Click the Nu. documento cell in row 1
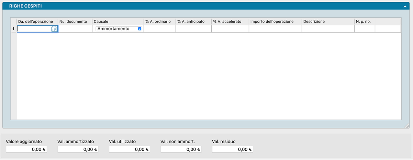Image resolution: width=413 pixels, height=160 pixels. (75, 29)
